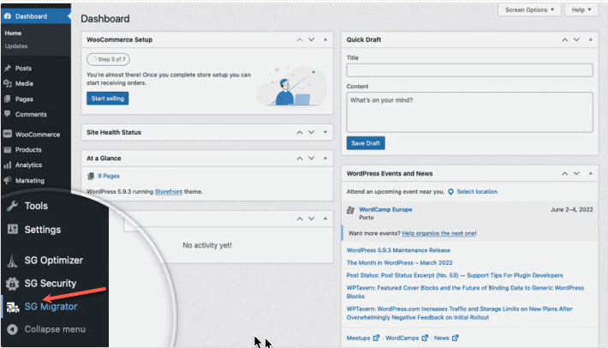Open the SG Optimizer menu
This screenshot has height=348, width=608.
coord(55,261)
